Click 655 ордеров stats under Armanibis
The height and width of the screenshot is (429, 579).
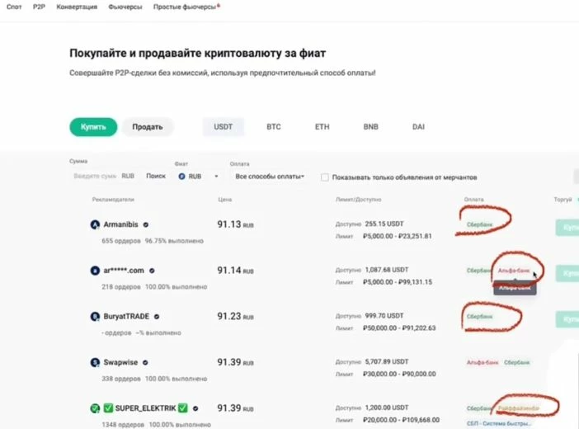(121, 241)
